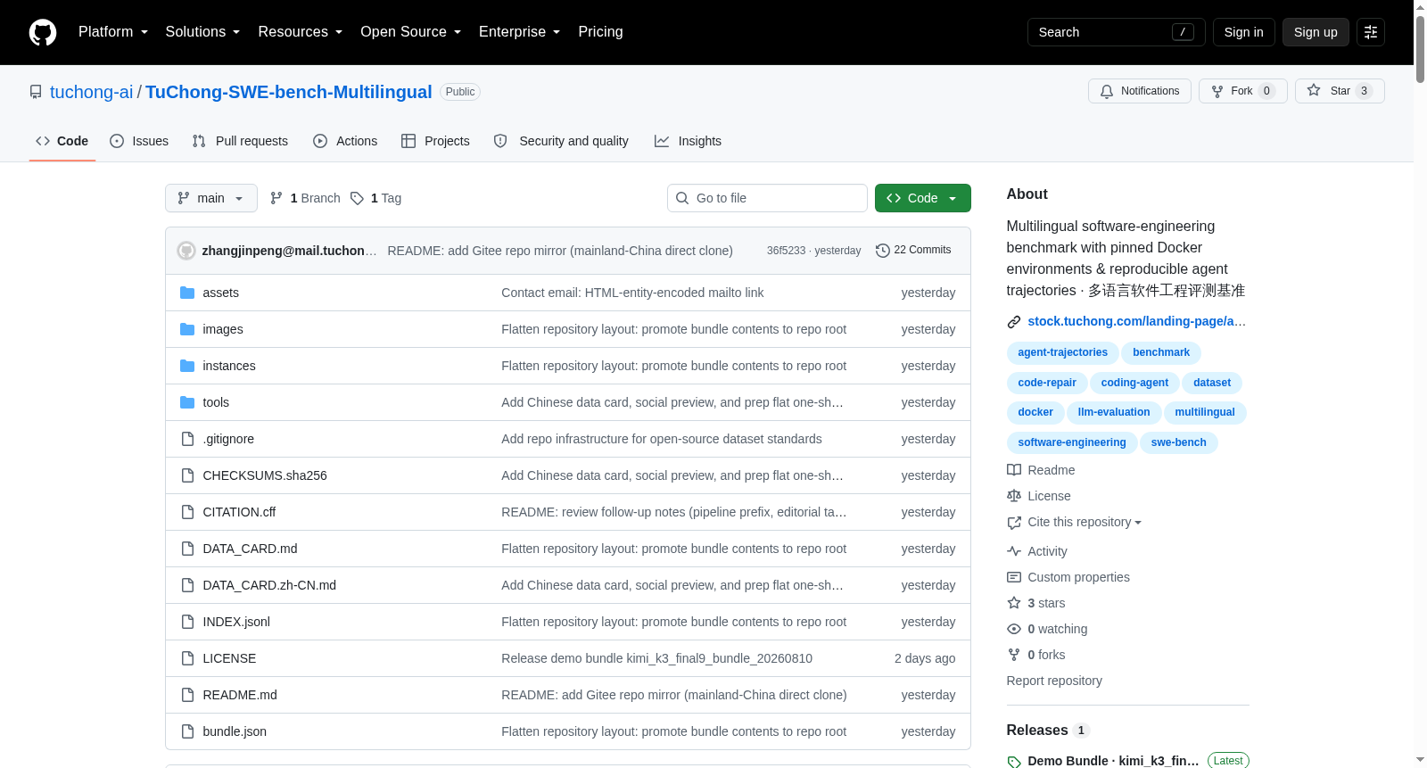The image size is (1427, 768).
Task: Open the main branch selector
Action: pyautogui.click(x=211, y=198)
